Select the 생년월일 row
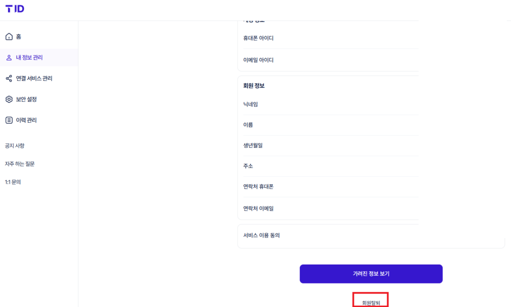 click(331, 145)
